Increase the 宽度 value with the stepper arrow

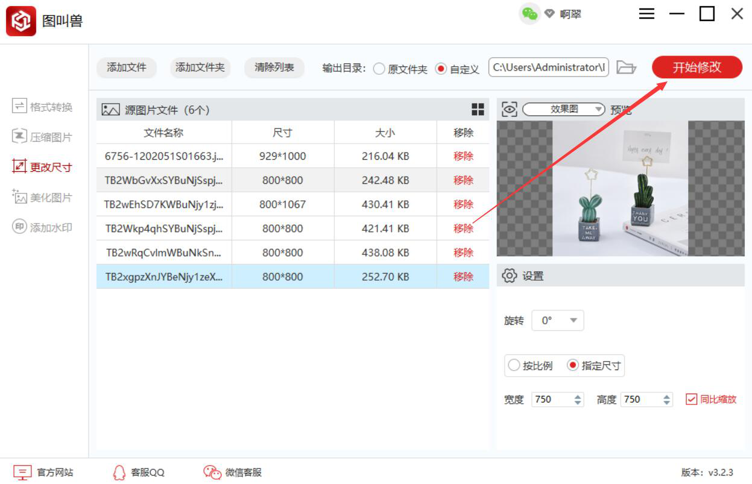tap(577, 396)
